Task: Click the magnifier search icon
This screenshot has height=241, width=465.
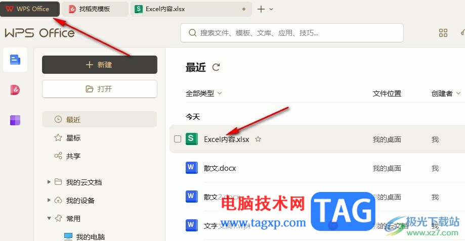Action: tap(192, 33)
